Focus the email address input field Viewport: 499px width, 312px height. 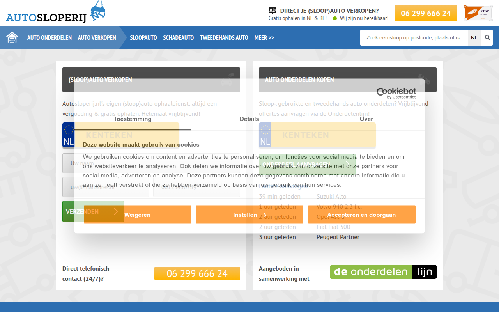click(106, 187)
